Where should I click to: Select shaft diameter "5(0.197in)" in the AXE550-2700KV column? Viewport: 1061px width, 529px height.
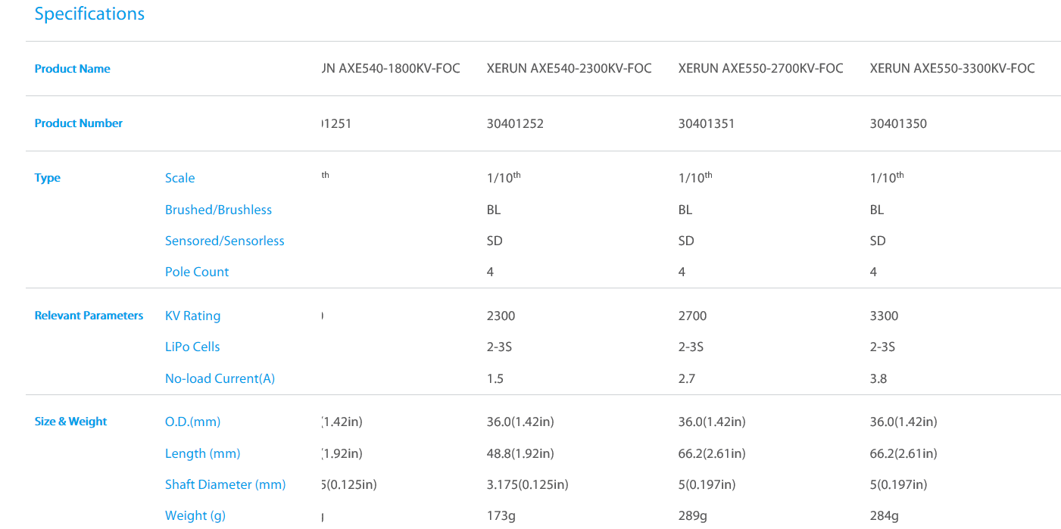coord(707,484)
